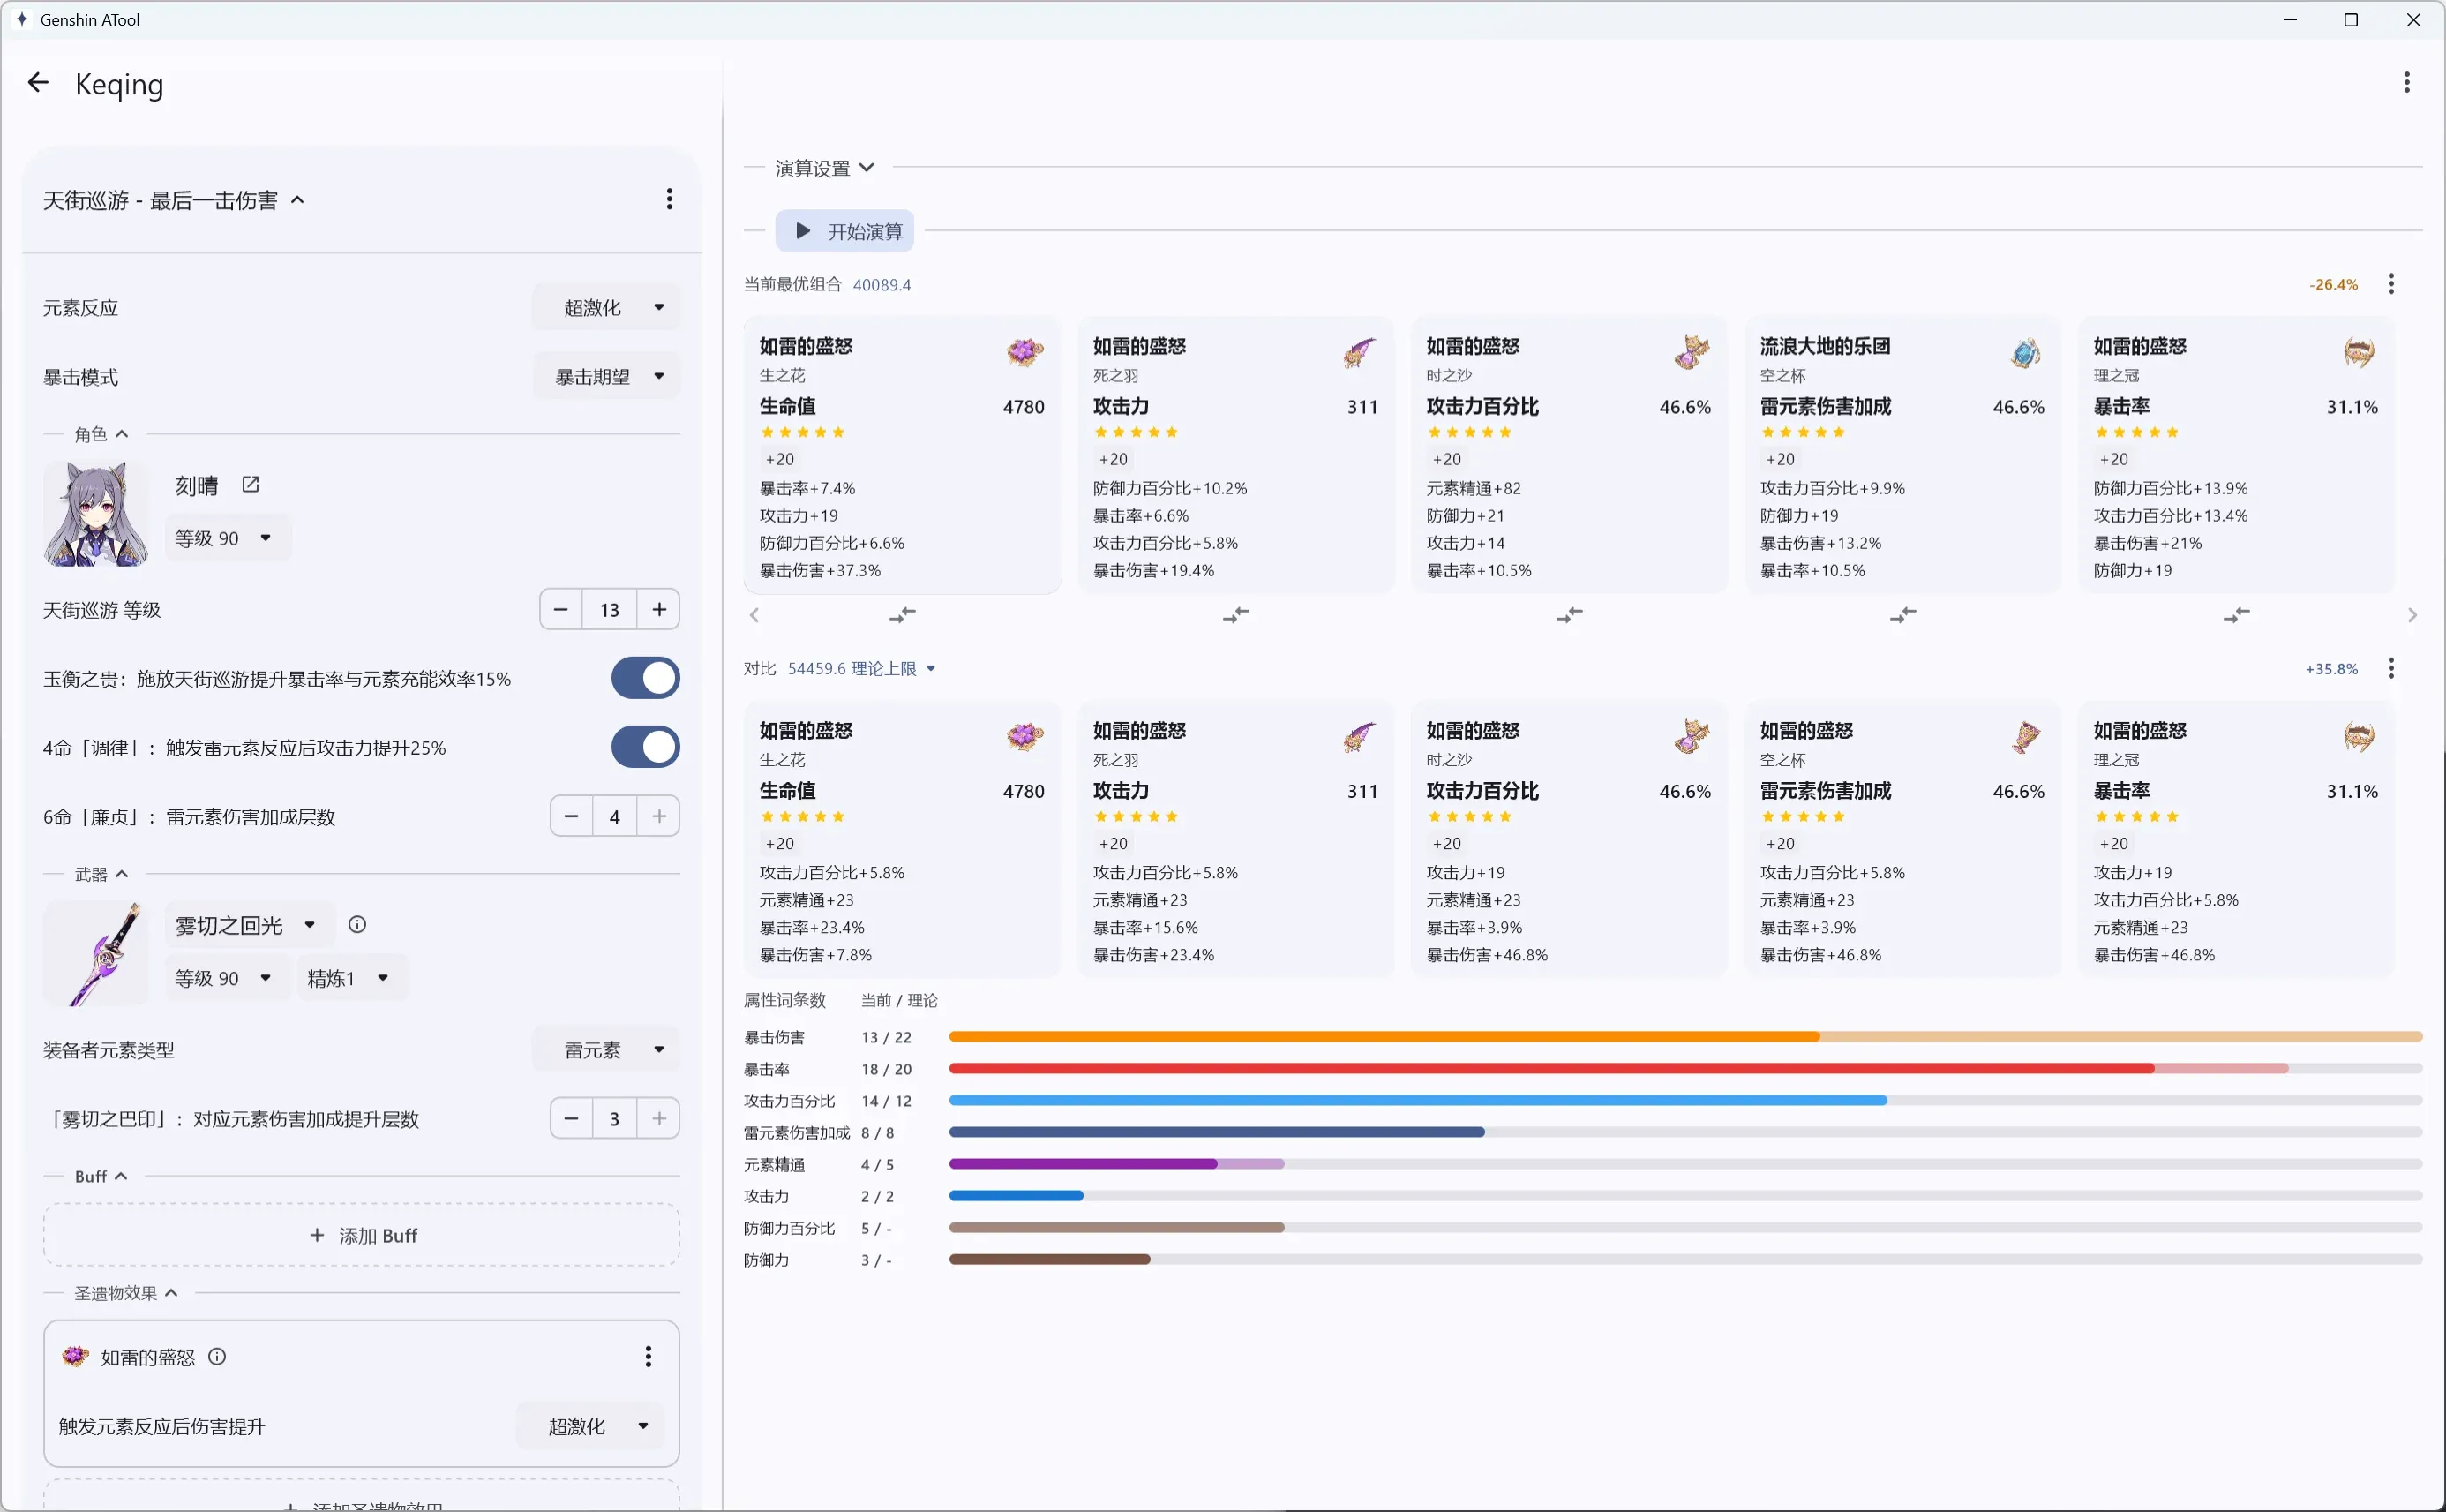Click the 攻击力百分比 progress bar
The width and height of the screenshot is (2446, 1512).
tap(1685, 1100)
